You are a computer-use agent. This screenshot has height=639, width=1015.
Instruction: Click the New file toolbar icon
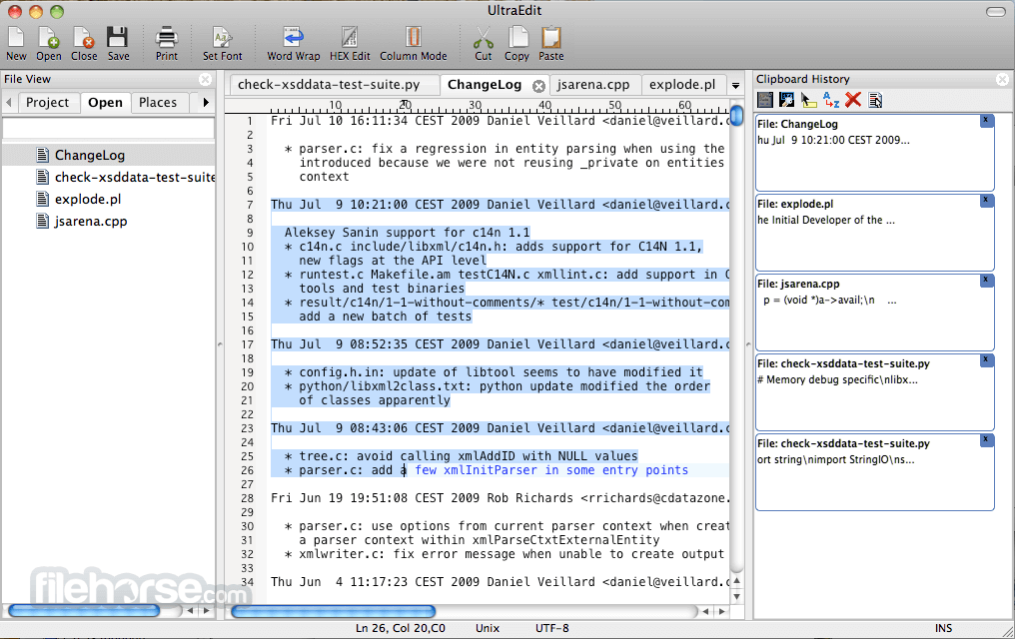[x=16, y=43]
